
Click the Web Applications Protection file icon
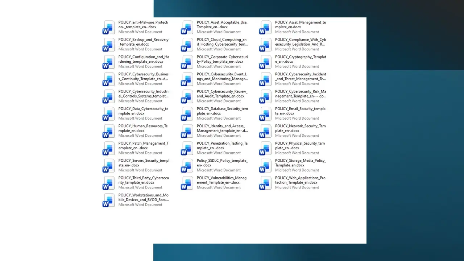(265, 183)
